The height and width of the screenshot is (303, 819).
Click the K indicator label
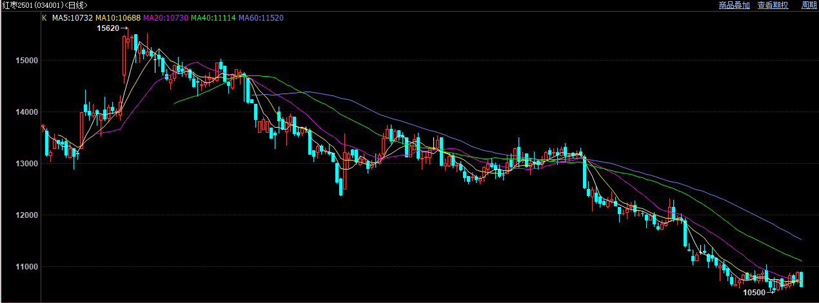coord(44,18)
